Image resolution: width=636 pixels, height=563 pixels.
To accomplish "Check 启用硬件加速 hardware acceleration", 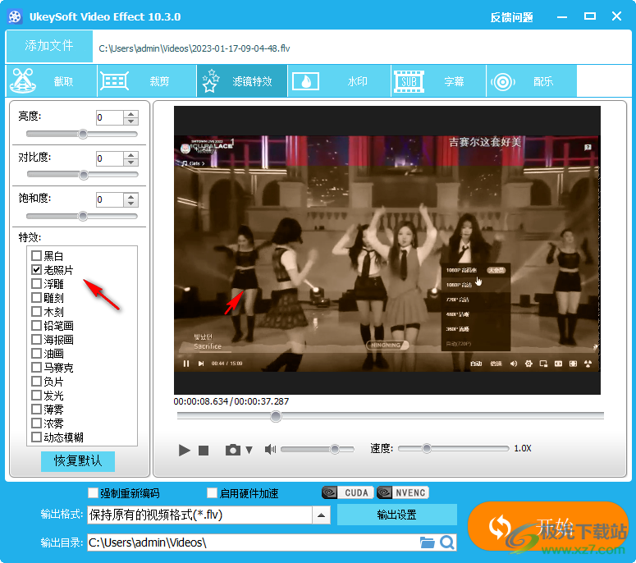I will (x=212, y=492).
